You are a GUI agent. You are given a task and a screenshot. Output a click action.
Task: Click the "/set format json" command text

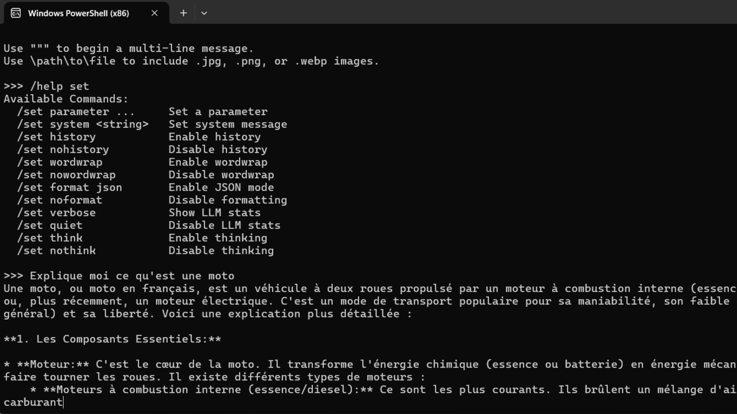(69, 187)
